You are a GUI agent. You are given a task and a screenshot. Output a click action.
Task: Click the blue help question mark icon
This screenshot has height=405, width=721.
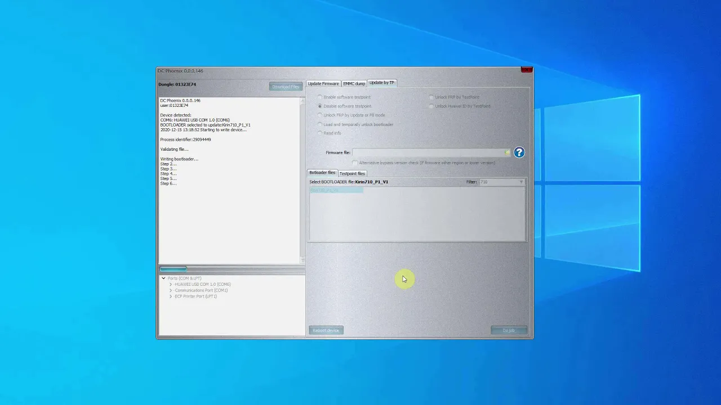519,152
